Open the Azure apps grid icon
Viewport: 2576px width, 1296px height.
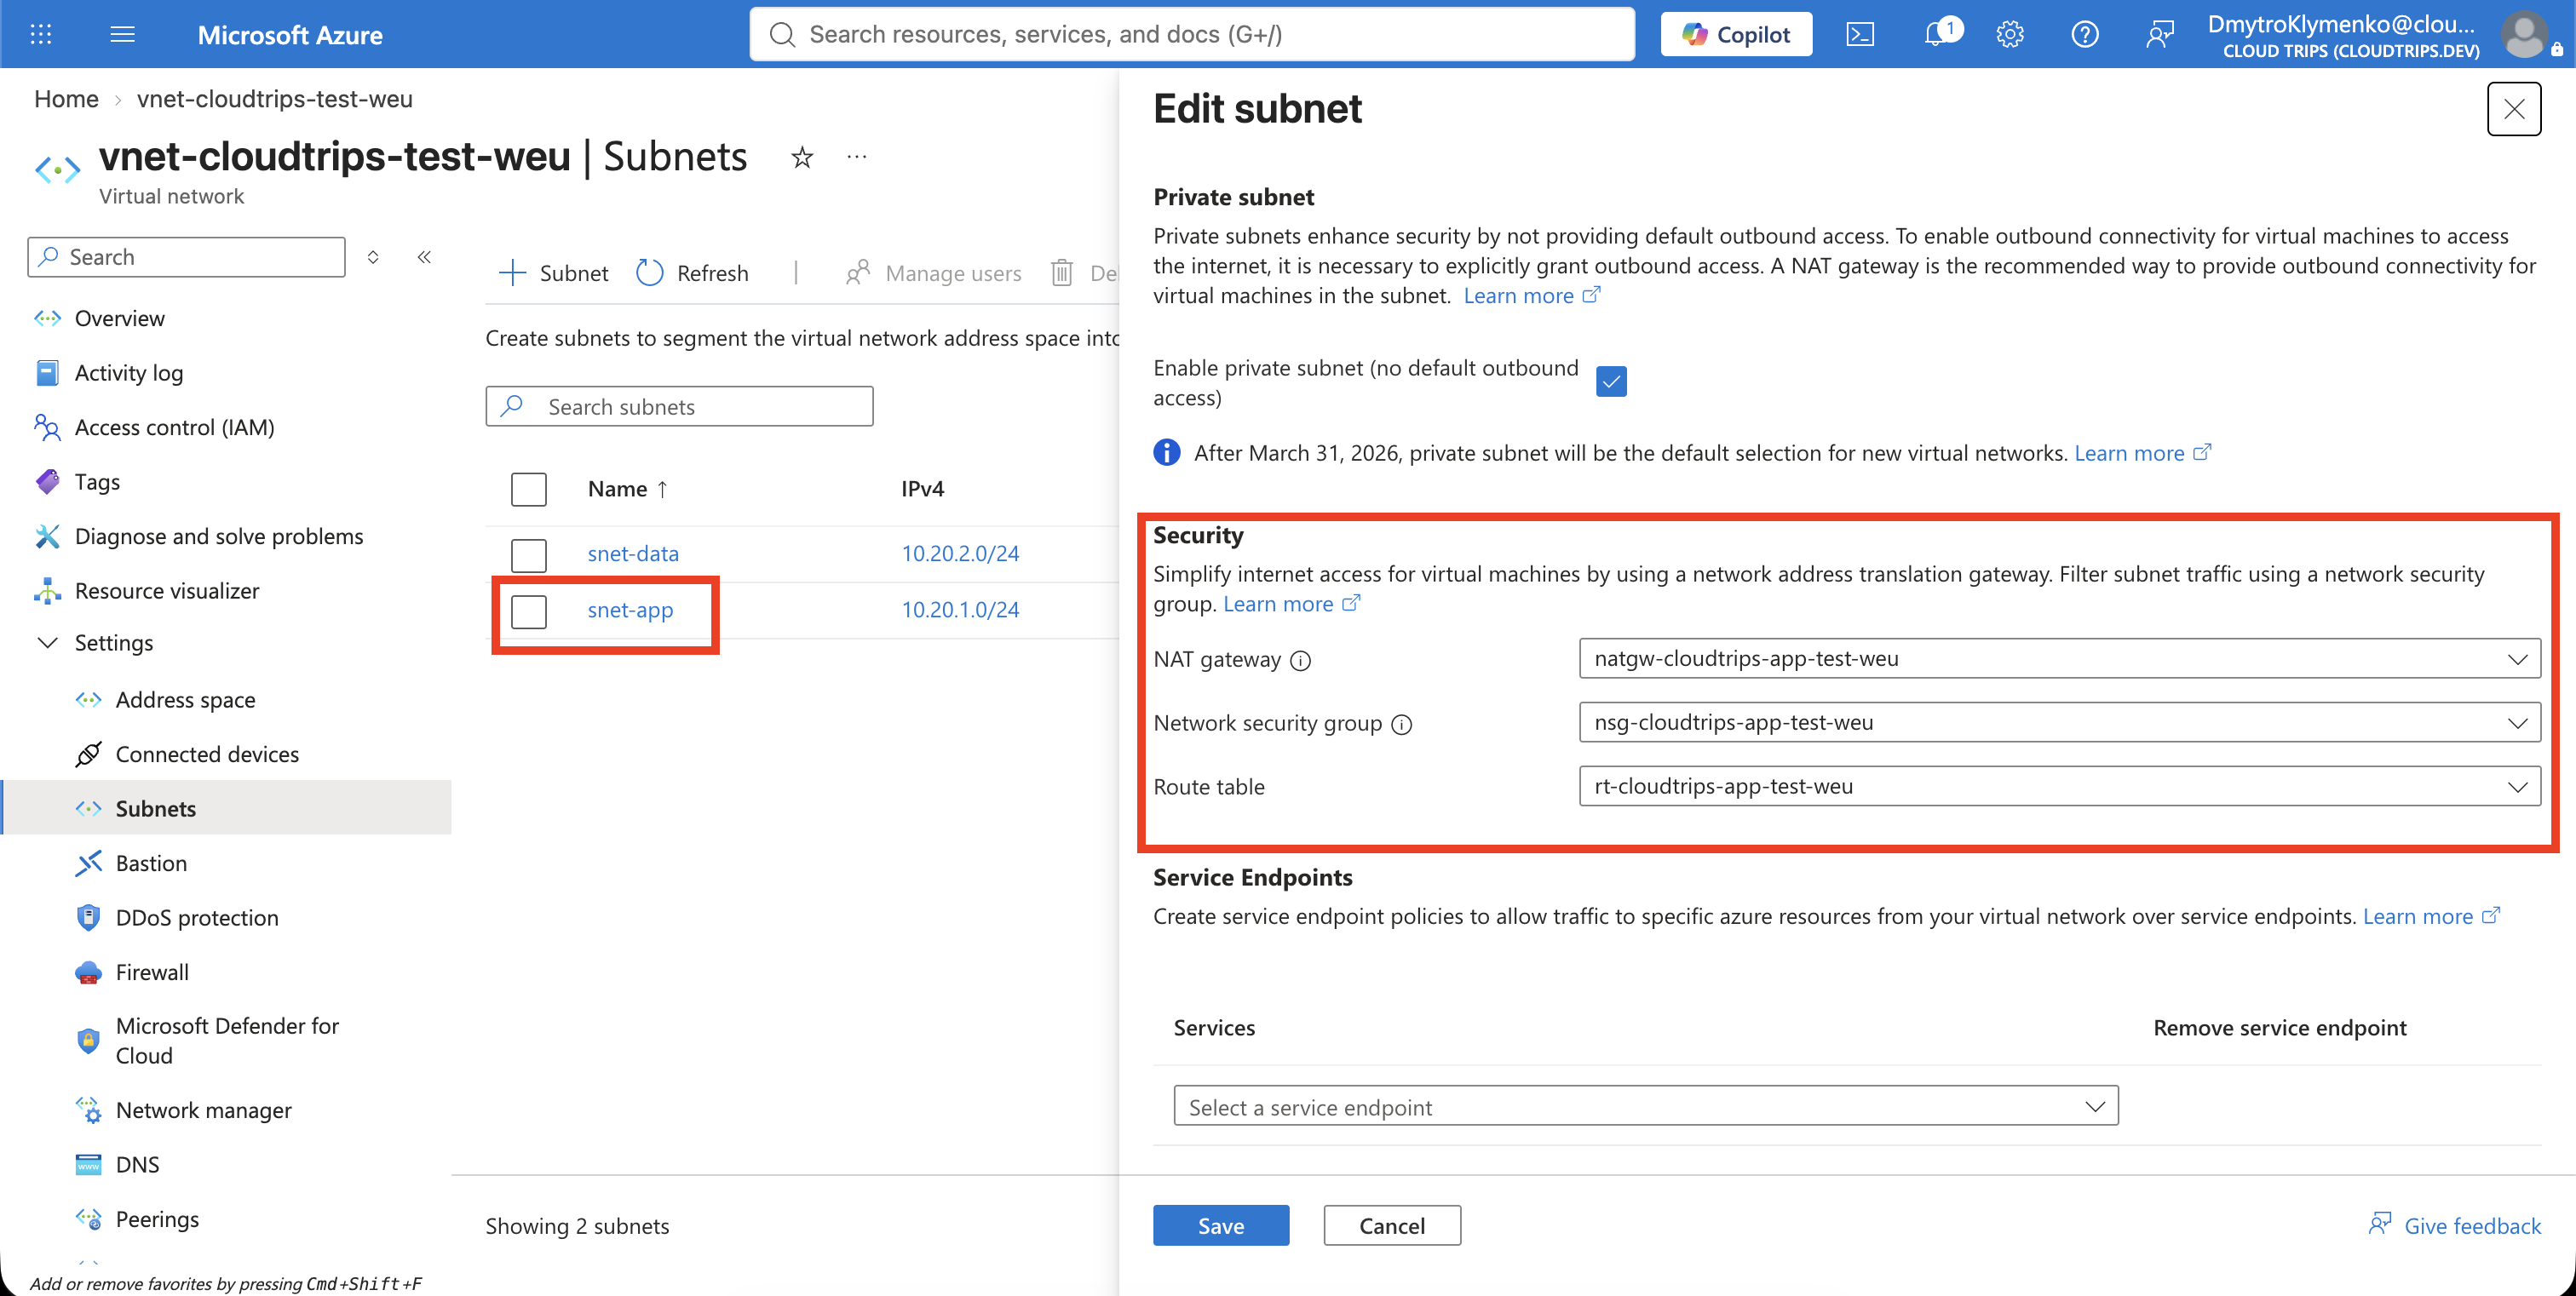41,34
